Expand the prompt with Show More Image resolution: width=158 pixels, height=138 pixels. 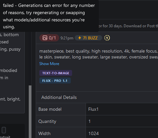(49, 64)
